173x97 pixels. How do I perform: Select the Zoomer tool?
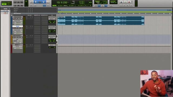pyautogui.click(x=31, y=2)
